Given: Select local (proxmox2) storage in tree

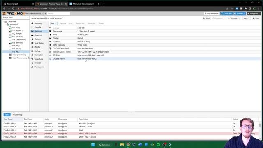Looking at the screenshot, I should click(x=19, y=55).
